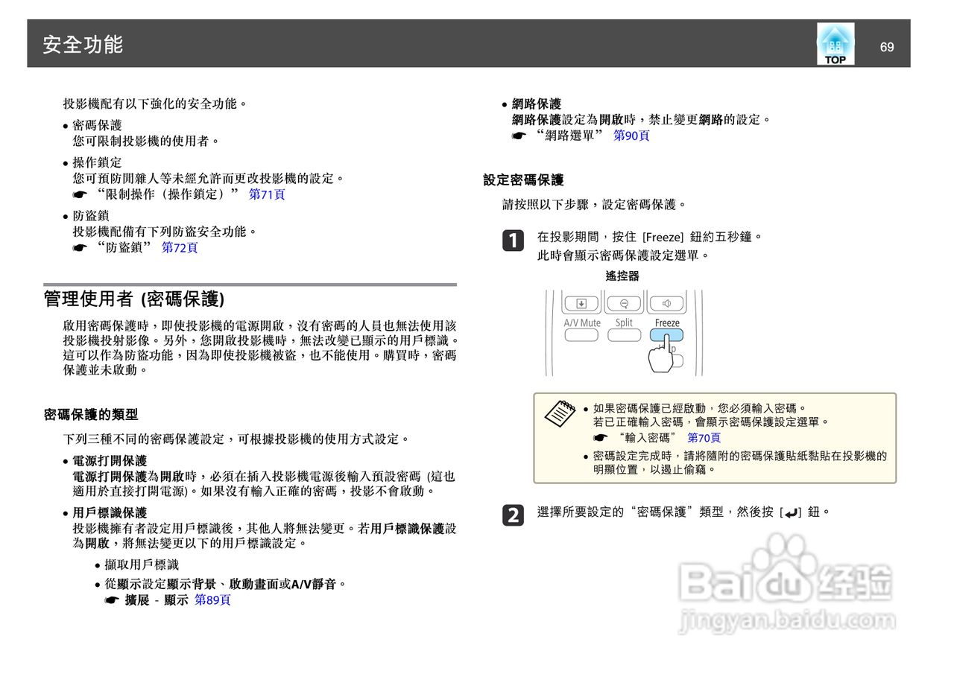Click the line 此時會顯示密碼保護設定選單。
Viewport: 954px width, 674px height.
[x=623, y=255]
